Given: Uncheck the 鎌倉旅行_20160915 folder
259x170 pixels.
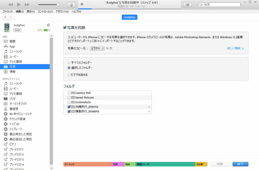Looking at the screenshot, I should pyautogui.click(x=69, y=111).
